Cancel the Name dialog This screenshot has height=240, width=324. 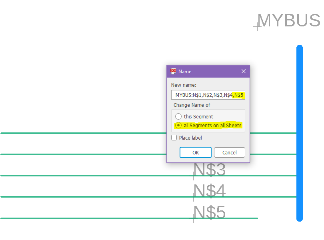[230, 152]
